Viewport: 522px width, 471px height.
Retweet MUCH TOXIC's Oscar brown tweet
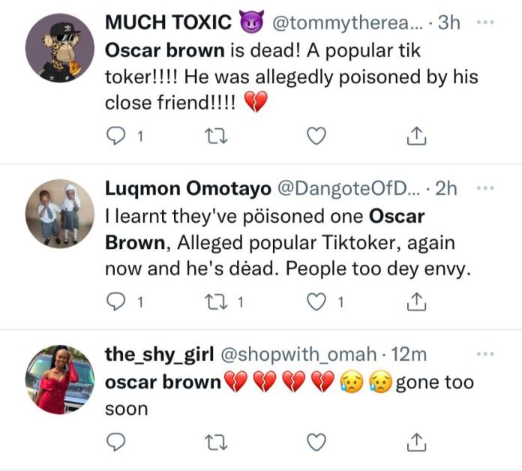(216, 136)
